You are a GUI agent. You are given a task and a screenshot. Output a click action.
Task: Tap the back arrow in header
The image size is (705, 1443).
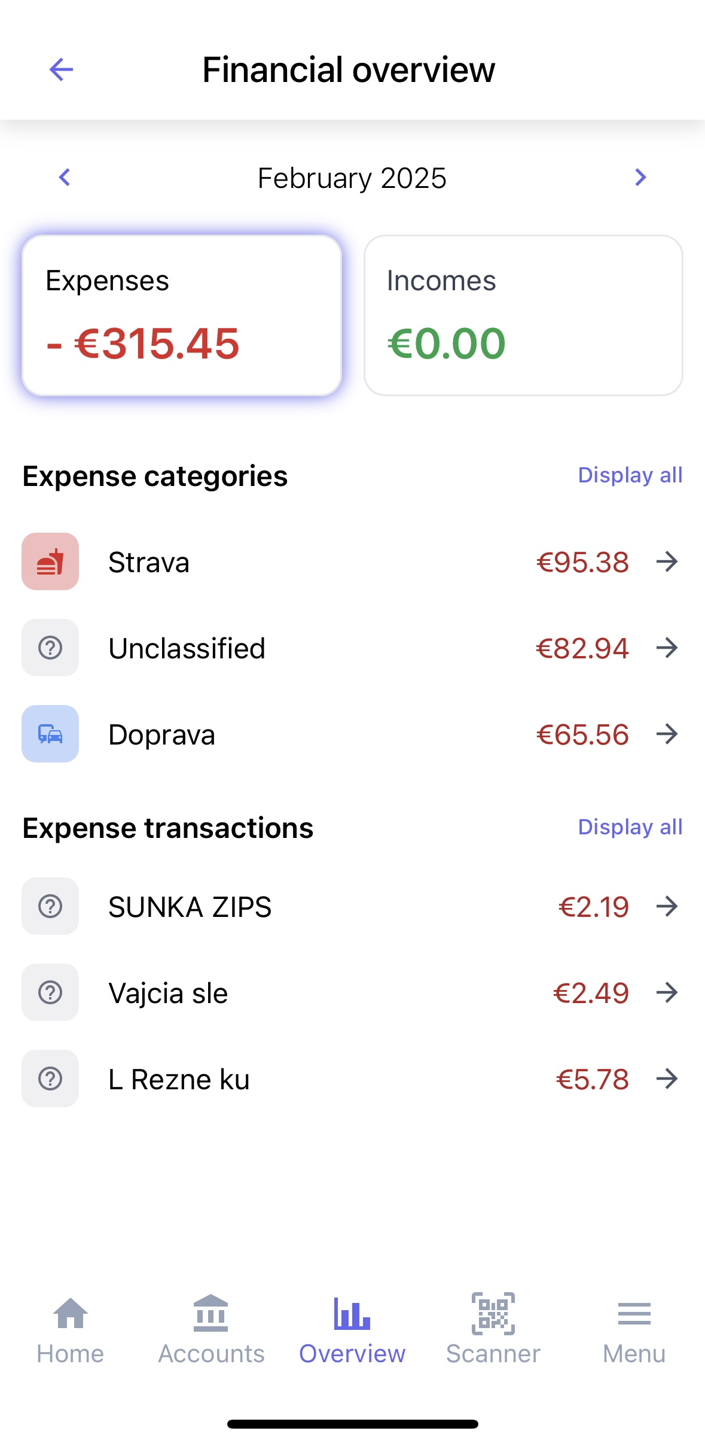point(61,69)
